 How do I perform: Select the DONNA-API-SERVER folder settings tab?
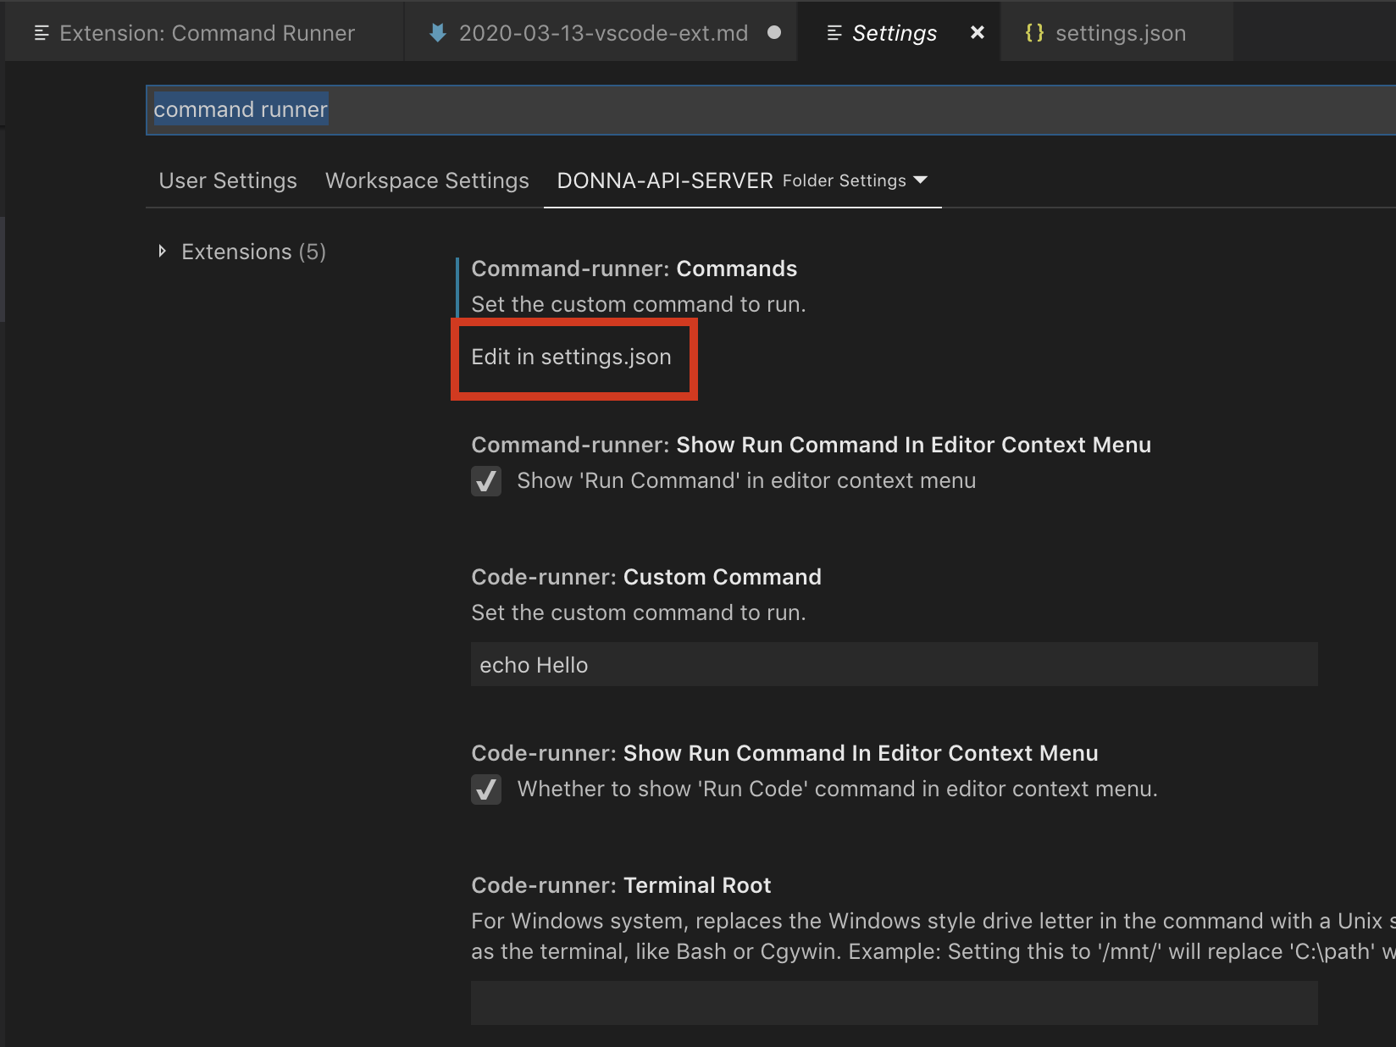[x=664, y=180]
